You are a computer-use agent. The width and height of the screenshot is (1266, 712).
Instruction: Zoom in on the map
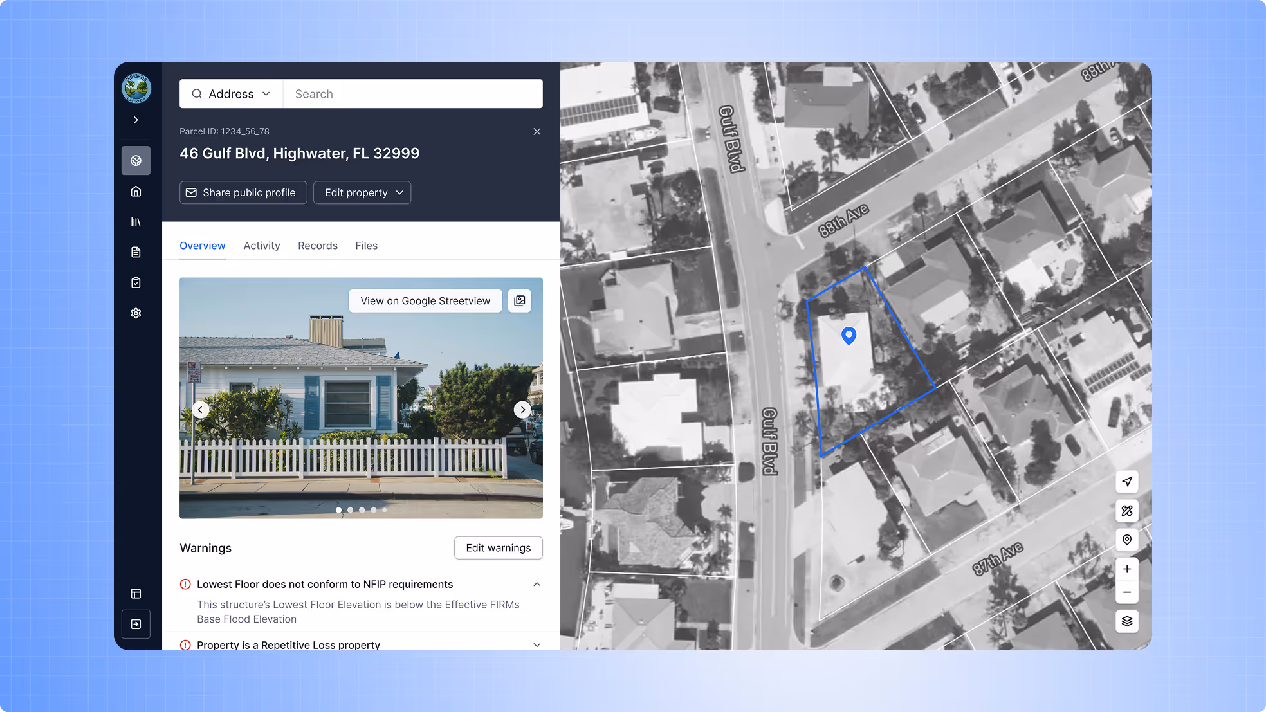click(x=1126, y=569)
